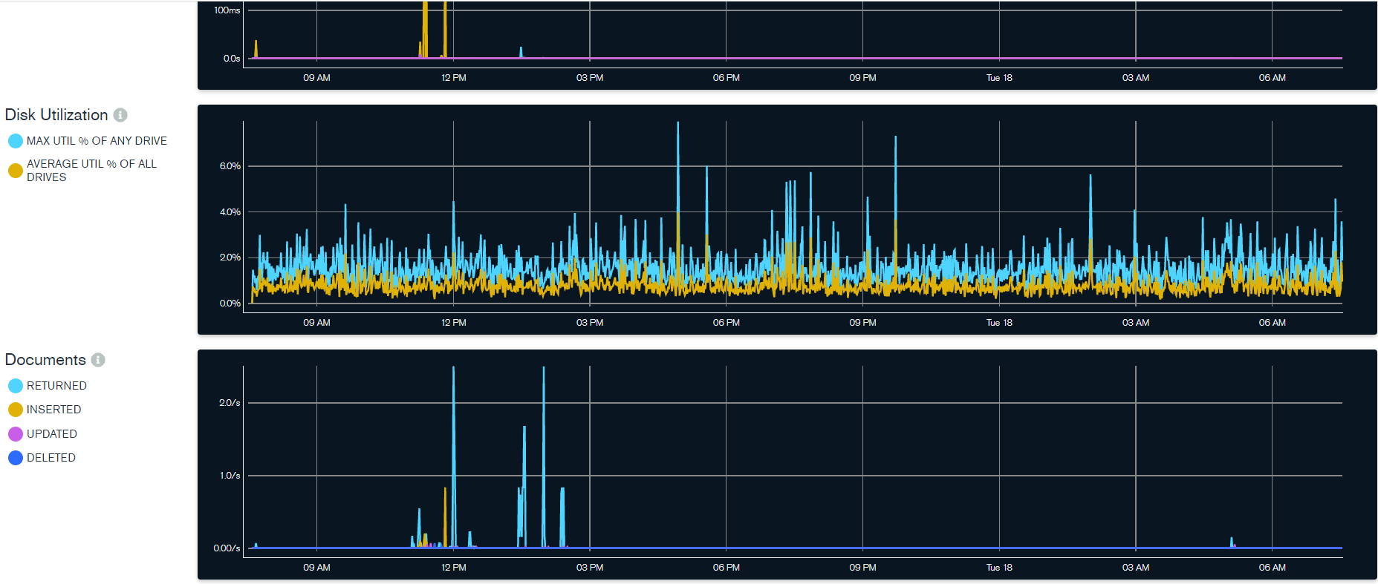Toggle the INSERTED series color dot

click(x=16, y=410)
